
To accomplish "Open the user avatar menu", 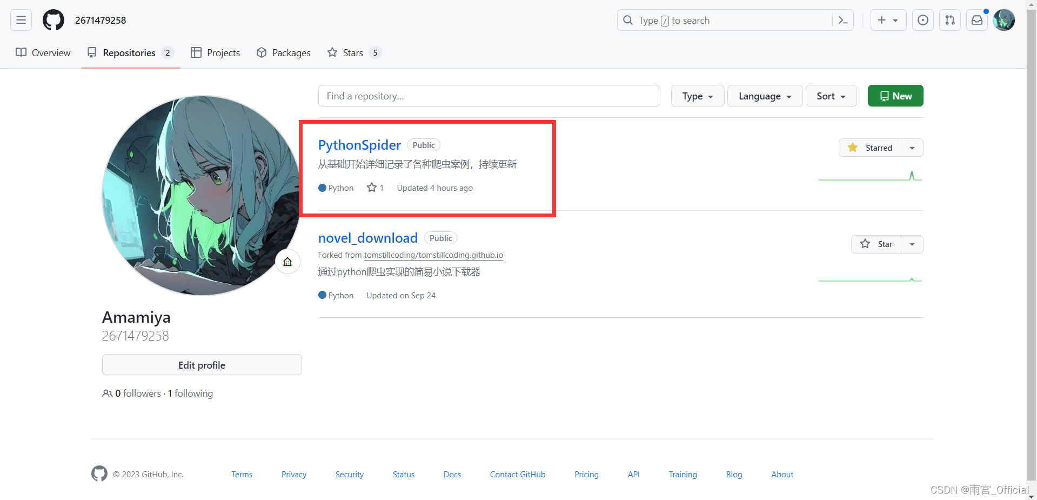I will 1004,20.
